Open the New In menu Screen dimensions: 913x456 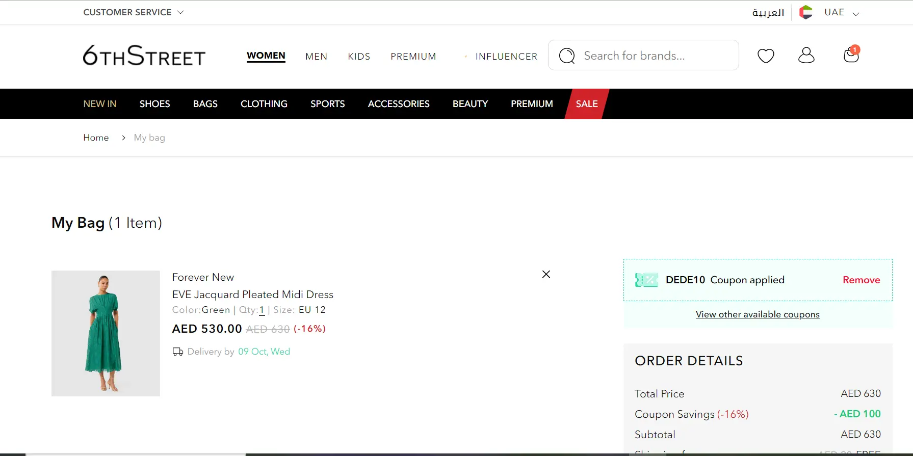(x=100, y=104)
